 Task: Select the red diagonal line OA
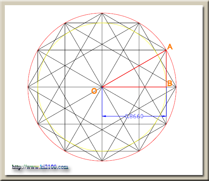coord(134,69)
